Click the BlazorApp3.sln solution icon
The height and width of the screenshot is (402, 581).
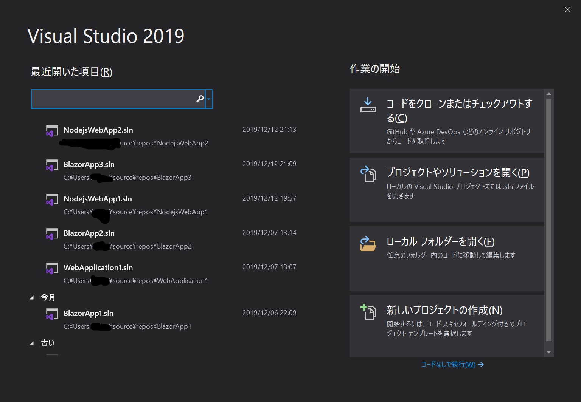tap(52, 165)
